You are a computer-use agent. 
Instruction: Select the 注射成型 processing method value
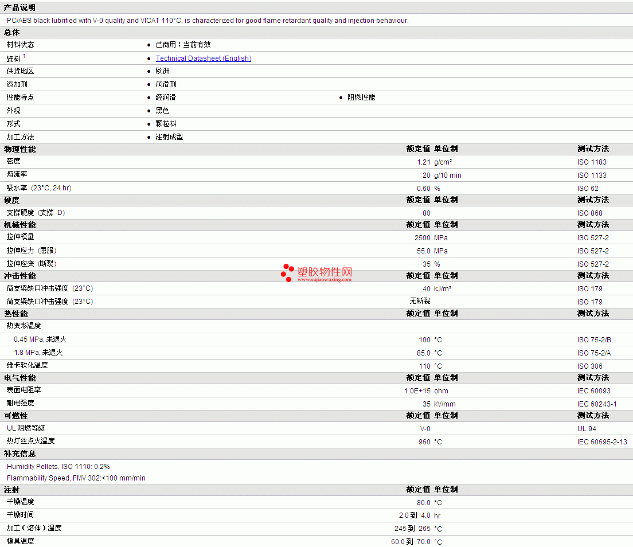(x=169, y=137)
